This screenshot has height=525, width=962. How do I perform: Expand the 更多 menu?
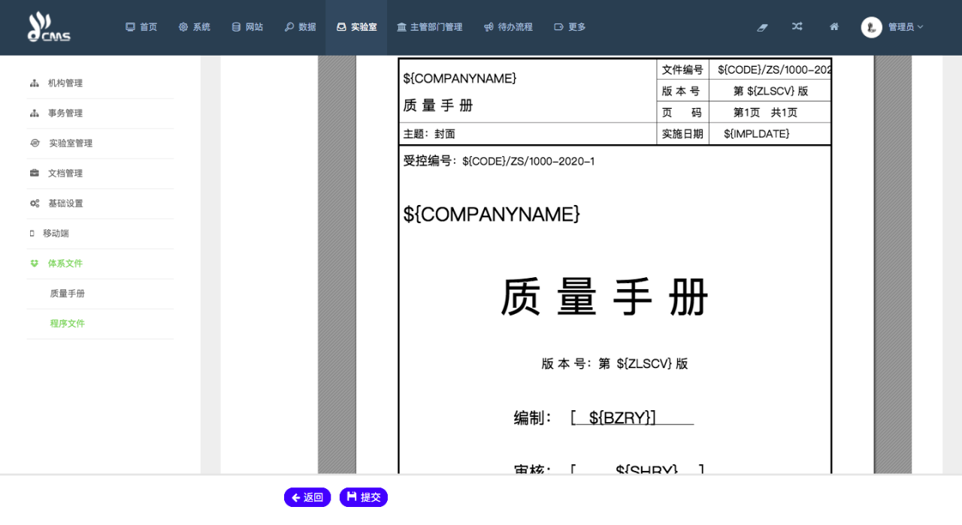[570, 27]
